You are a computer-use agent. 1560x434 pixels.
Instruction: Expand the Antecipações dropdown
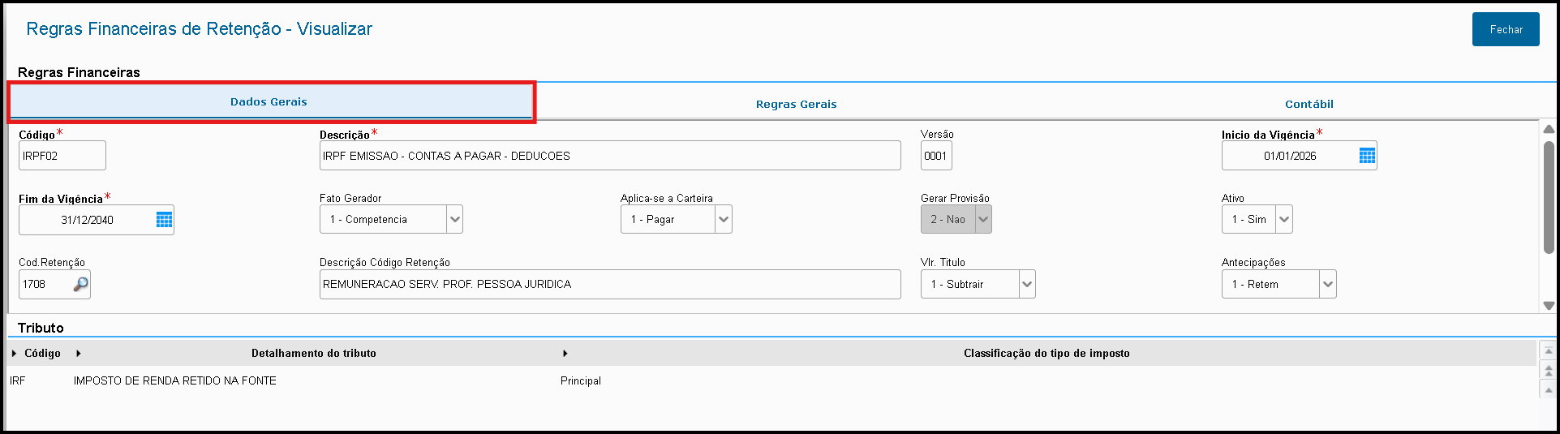click(1327, 284)
